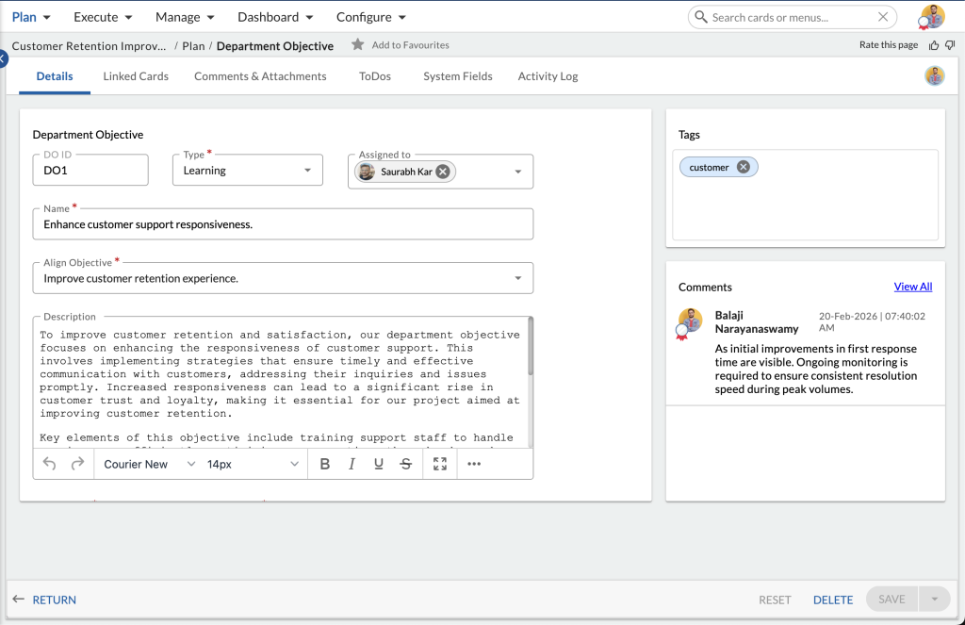Screen dimensions: 965x625
Task: Click the SAVE button
Action: 891,600
